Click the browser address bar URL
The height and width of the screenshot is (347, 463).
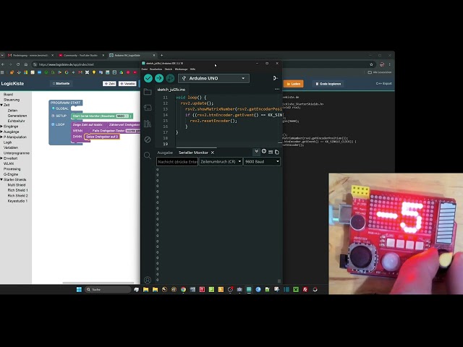(x=67, y=64)
